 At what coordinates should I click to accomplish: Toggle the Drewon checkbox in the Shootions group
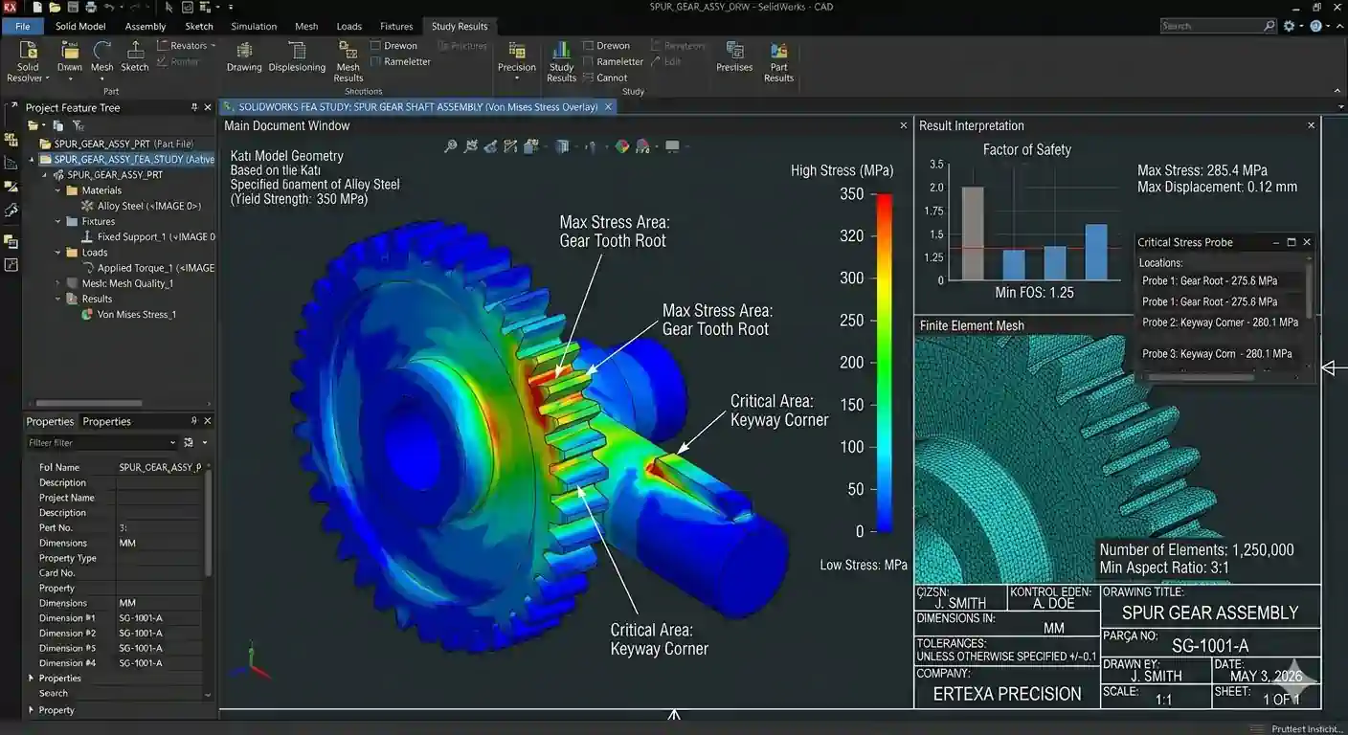tap(376, 45)
